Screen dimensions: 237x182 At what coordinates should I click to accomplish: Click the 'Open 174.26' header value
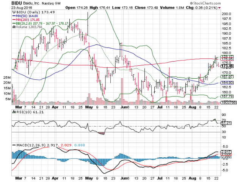[77, 8]
